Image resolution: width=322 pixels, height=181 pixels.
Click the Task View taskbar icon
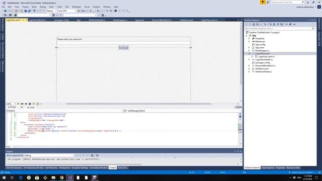(12, 177)
